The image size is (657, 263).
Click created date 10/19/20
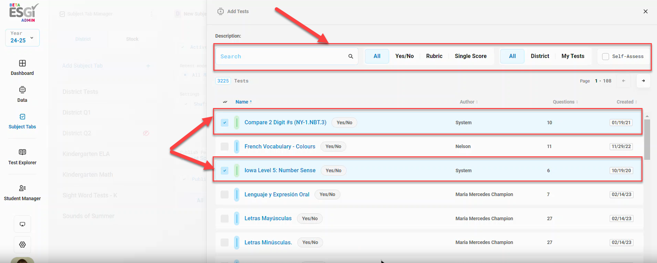[x=621, y=171]
